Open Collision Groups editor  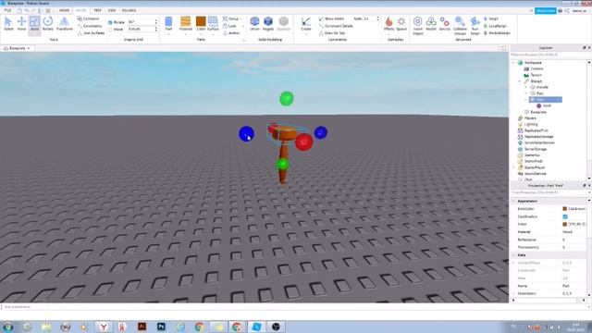[x=460, y=26]
